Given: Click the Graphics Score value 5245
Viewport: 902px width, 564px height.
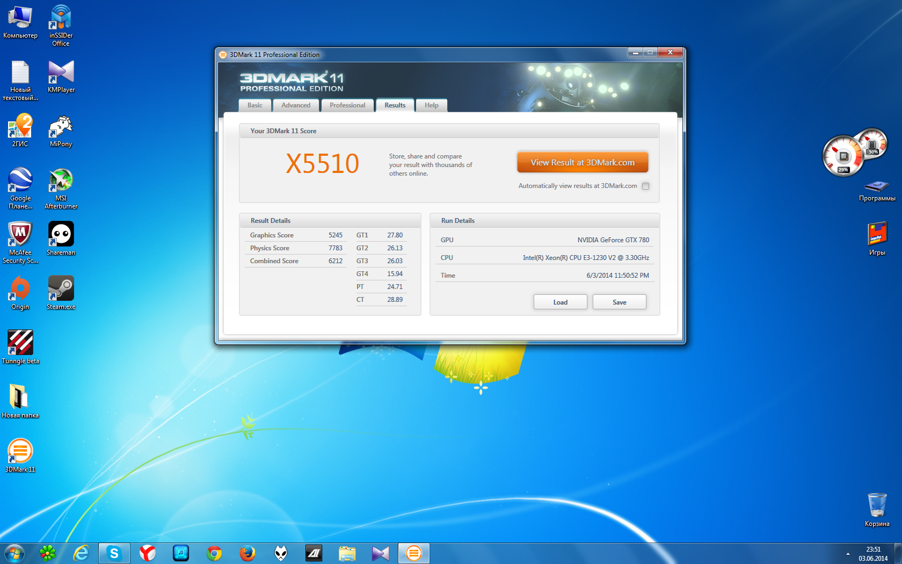Looking at the screenshot, I should tap(336, 235).
